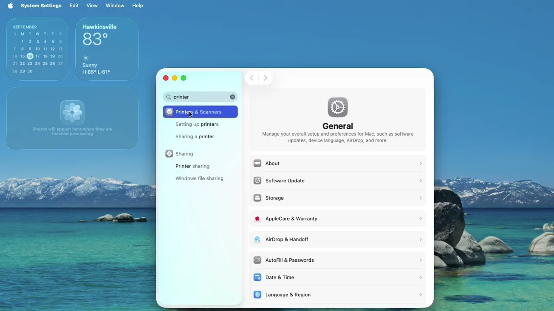Open the View menu
The image size is (554, 311).
(x=92, y=6)
